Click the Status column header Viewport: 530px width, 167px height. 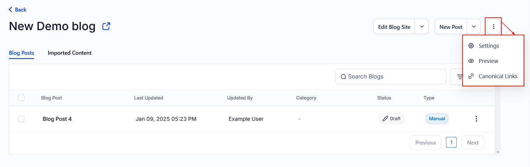[384, 98]
